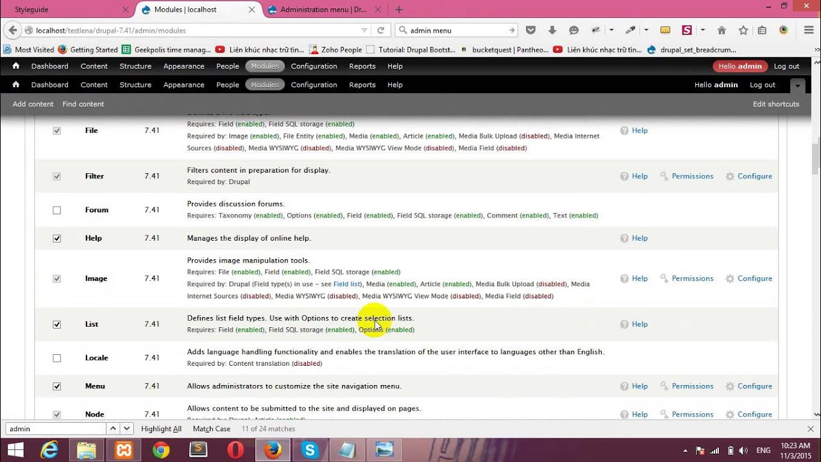Uncheck the Menu module checkbox
This screenshot has width=821, height=462.
pos(56,386)
